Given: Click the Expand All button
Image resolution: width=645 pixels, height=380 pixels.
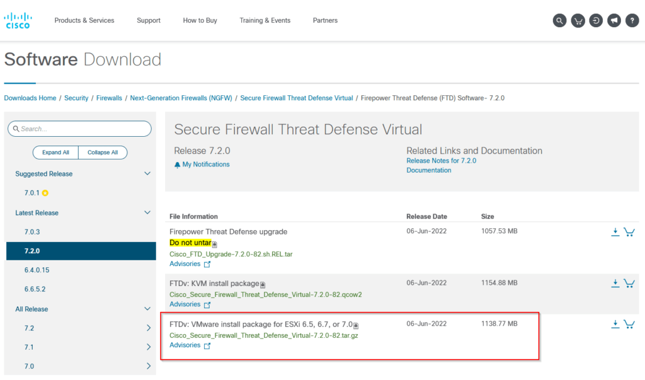Looking at the screenshot, I should pos(55,152).
